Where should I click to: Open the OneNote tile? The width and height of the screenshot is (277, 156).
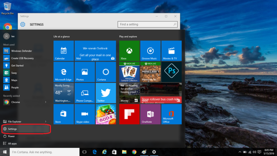(x=150, y=114)
